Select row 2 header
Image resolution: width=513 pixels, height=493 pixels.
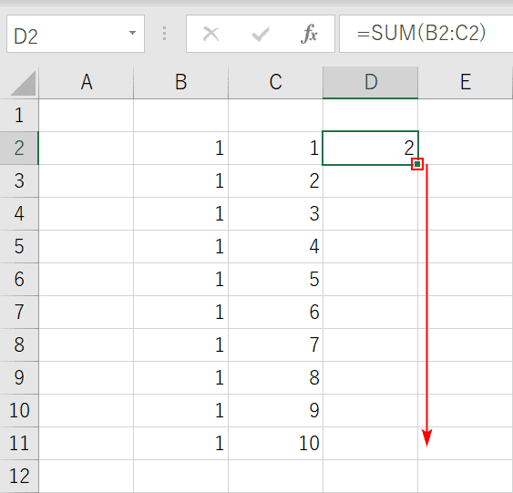coord(19,148)
